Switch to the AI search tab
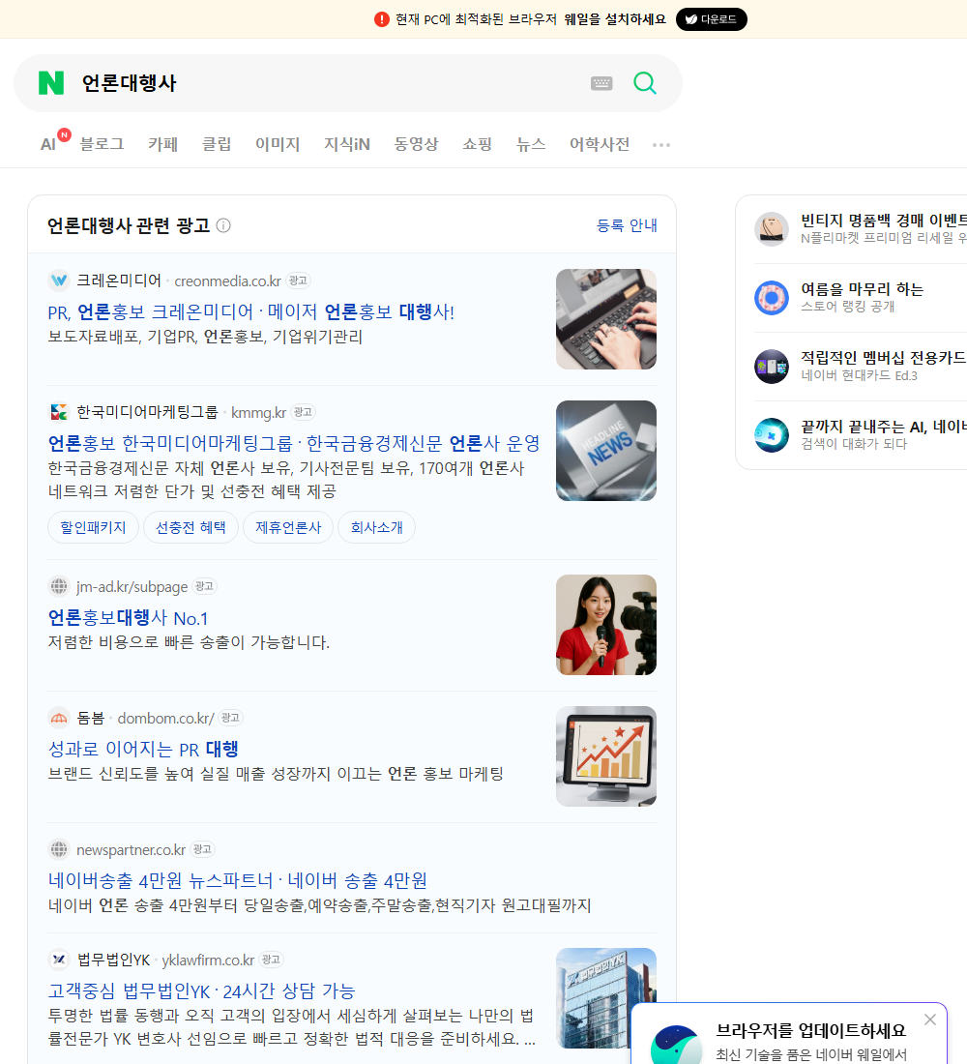The width and height of the screenshot is (967, 1064). (x=48, y=144)
